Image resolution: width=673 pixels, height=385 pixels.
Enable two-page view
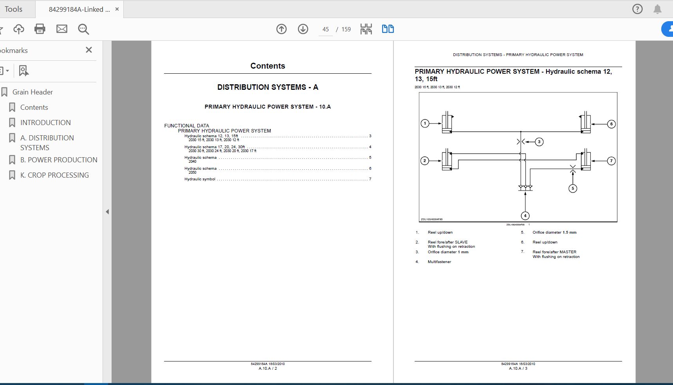(x=388, y=29)
